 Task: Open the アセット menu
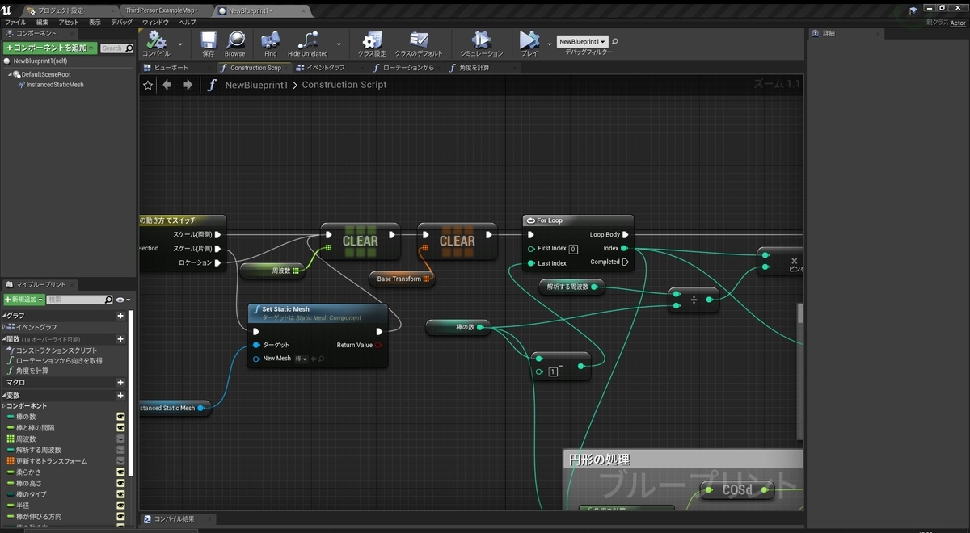click(x=69, y=22)
